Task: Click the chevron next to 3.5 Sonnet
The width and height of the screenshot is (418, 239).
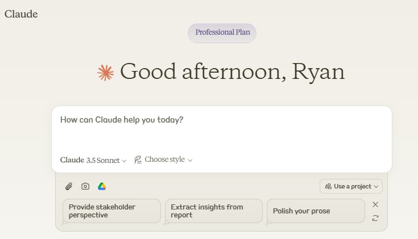Action: 125,161
